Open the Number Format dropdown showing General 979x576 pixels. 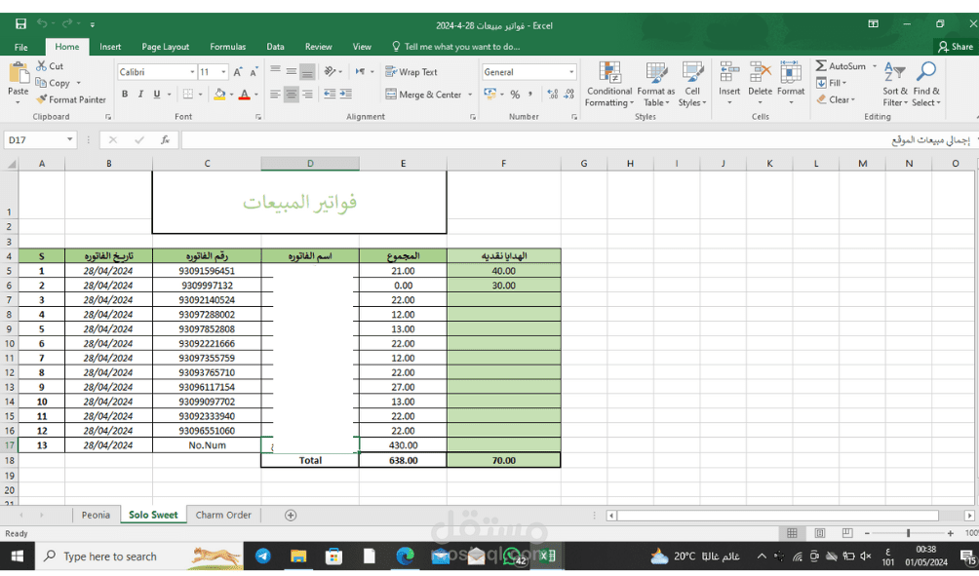coord(529,71)
